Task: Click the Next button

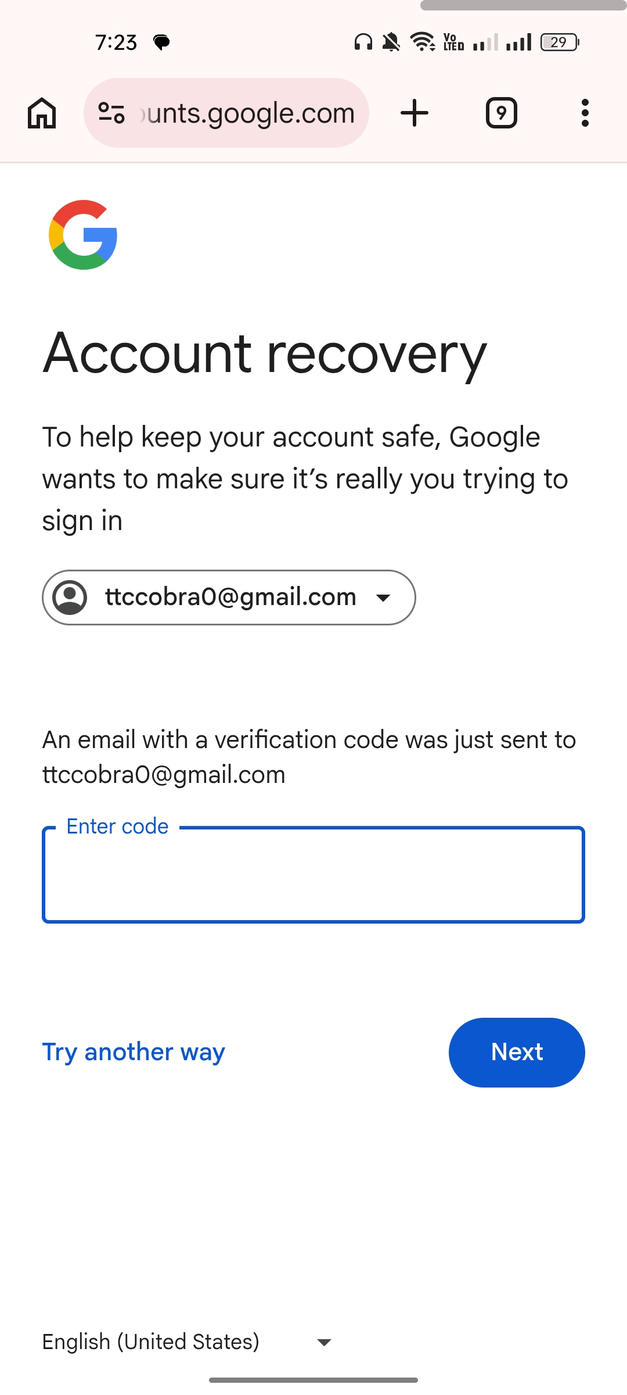Action: 517,1052
